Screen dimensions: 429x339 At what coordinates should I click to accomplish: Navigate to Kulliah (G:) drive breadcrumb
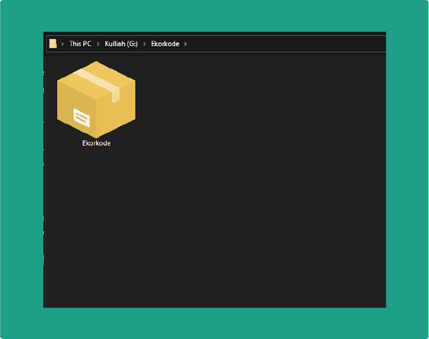[x=121, y=44]
